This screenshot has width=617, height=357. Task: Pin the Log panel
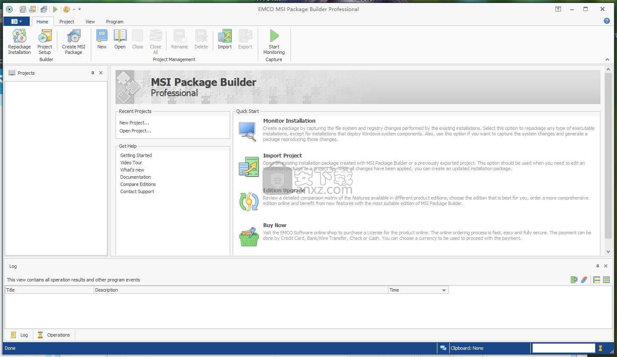pyautogui.click(x=597, y=266)
